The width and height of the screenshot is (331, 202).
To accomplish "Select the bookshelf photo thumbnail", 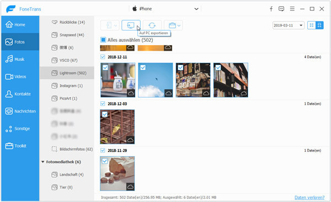I will point(231,80).
